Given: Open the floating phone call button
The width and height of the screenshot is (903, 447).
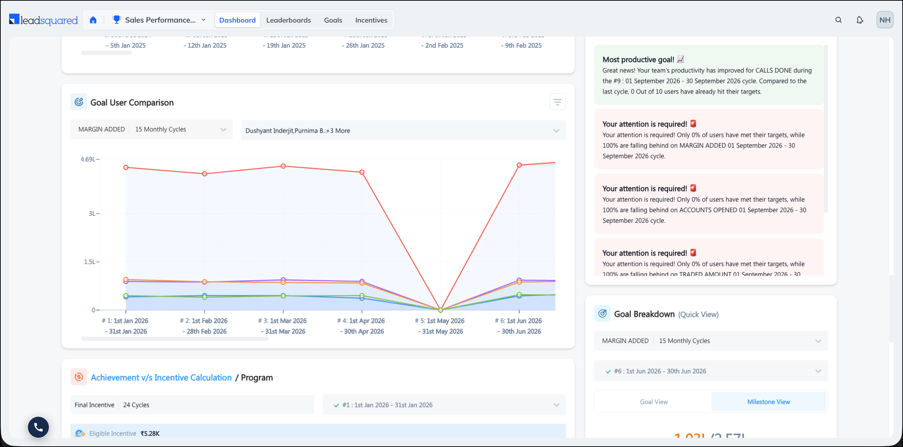Looking at the screenshot, I should pos(38,427).
